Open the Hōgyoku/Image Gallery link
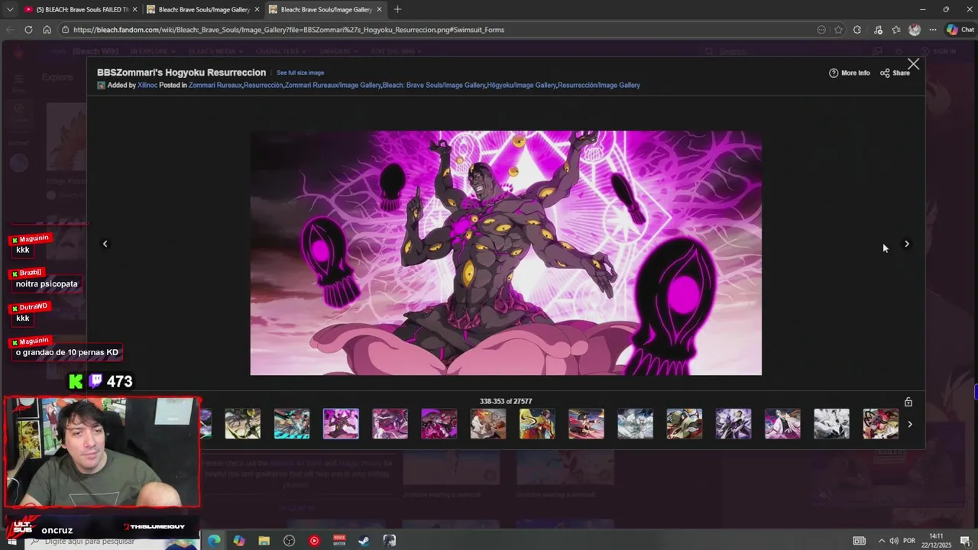Screen dimensions: 978x550 point(522,85)
